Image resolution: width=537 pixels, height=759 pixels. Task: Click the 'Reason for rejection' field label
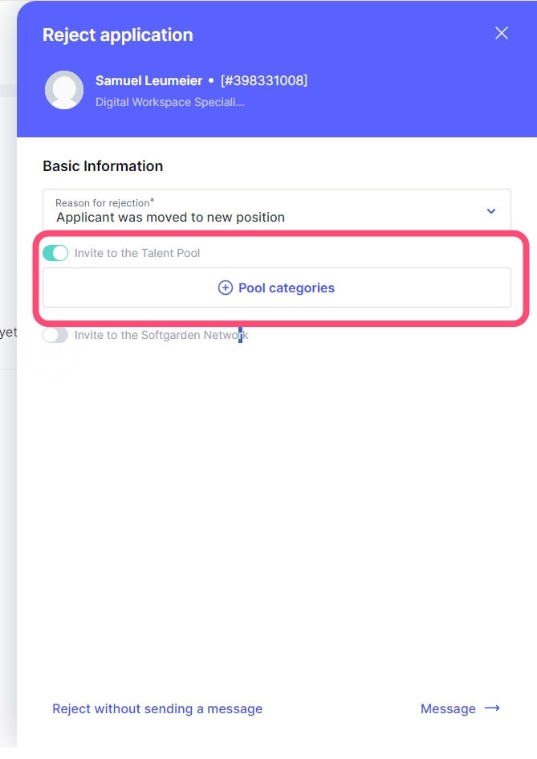[x=104, y=203]
